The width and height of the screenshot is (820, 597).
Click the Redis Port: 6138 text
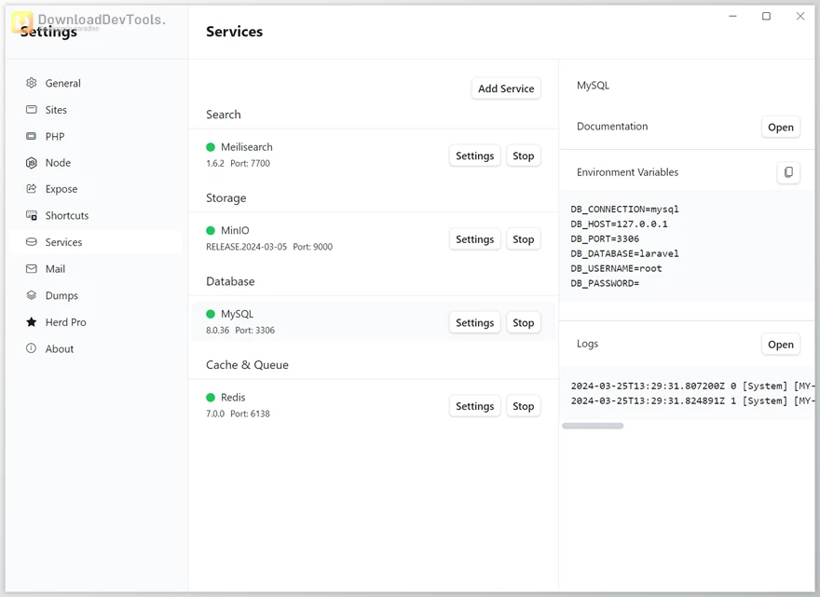pyautogui.click(x=250, y=414)
